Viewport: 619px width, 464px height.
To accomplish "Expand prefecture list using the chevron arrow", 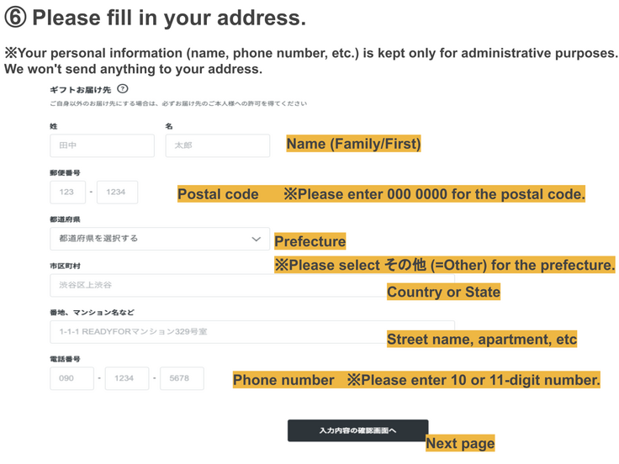I will click(x=257, y=239).
